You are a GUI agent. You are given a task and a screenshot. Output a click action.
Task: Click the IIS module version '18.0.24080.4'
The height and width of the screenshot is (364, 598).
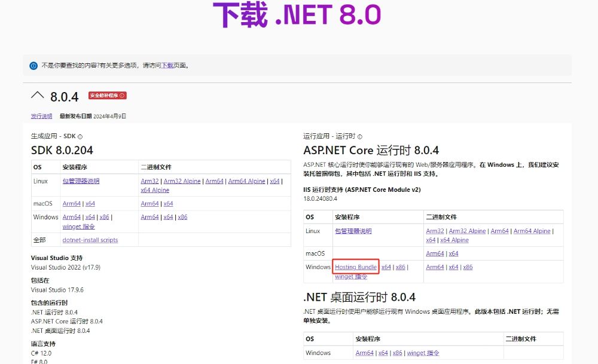click(321, 198)
